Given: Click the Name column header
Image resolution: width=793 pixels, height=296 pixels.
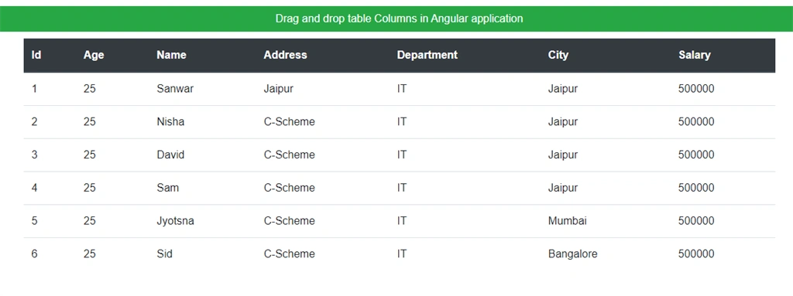Looking at the screenshot, I should 171,55.
